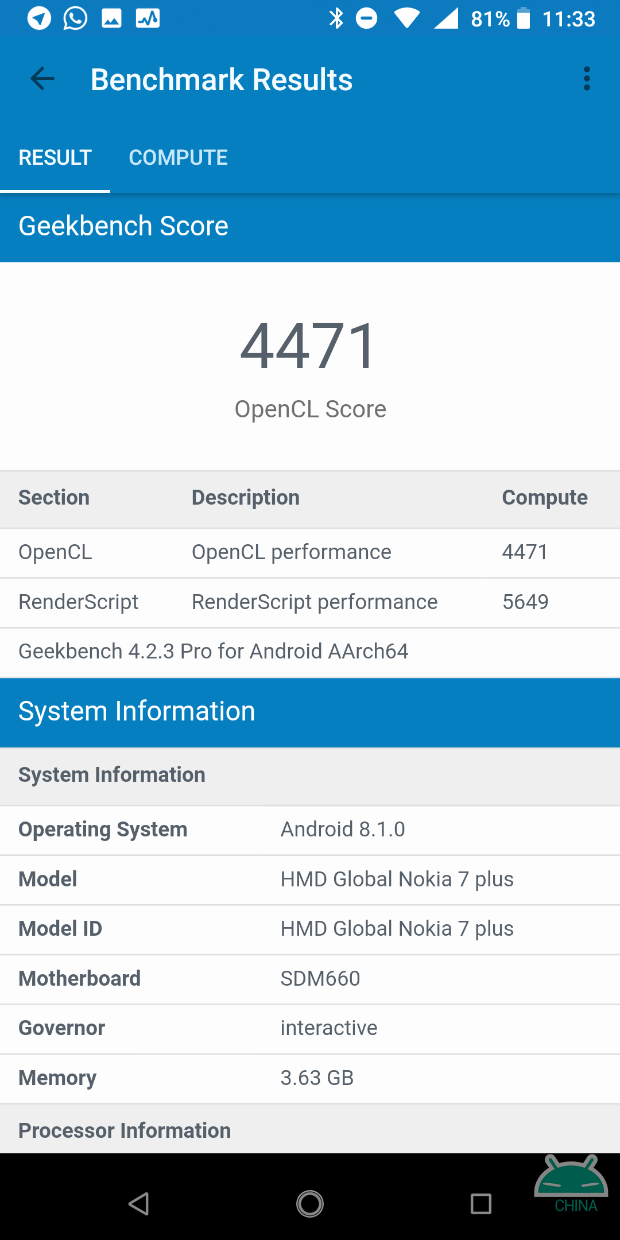Tap the Operating System row label
Screen dimensions: 620x1240
click(x=103, y=830)
